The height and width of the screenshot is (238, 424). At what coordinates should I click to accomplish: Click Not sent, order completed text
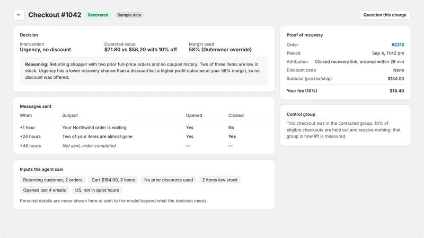89,146
